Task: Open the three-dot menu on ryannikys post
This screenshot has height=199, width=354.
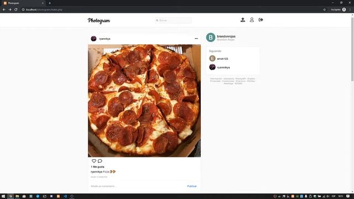Action: click(196, 39)
